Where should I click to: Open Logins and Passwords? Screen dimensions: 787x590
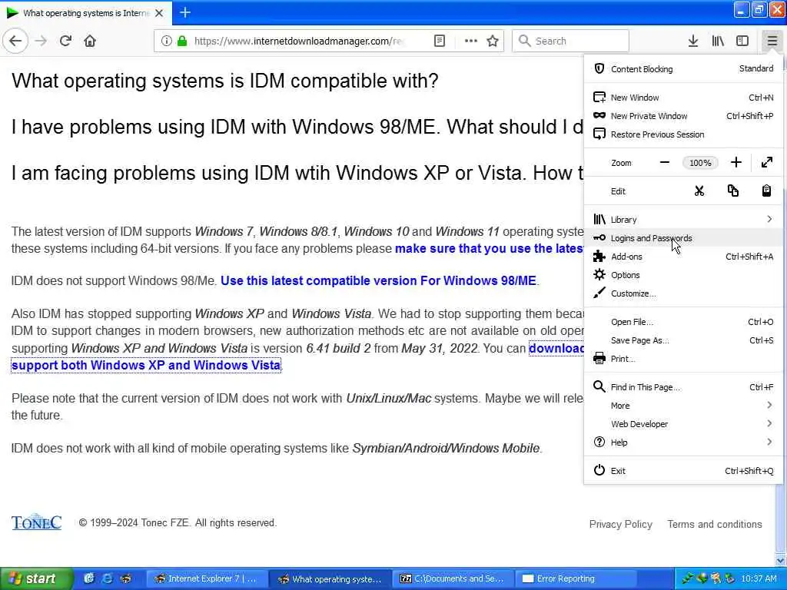[683, 238]
